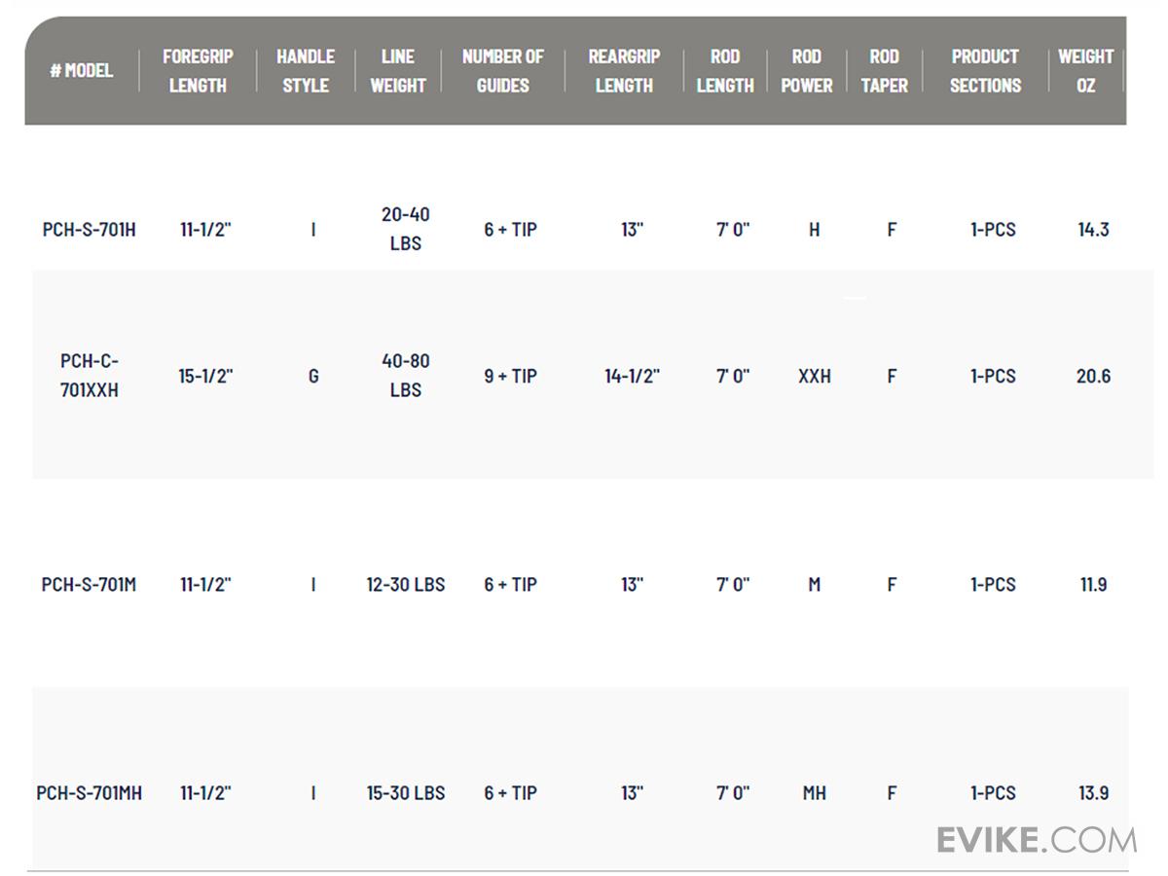This screenshot has width=1168, height=876.
Task: Click the 14-1/2" reargrip length cell
Action: click(632, 376)
